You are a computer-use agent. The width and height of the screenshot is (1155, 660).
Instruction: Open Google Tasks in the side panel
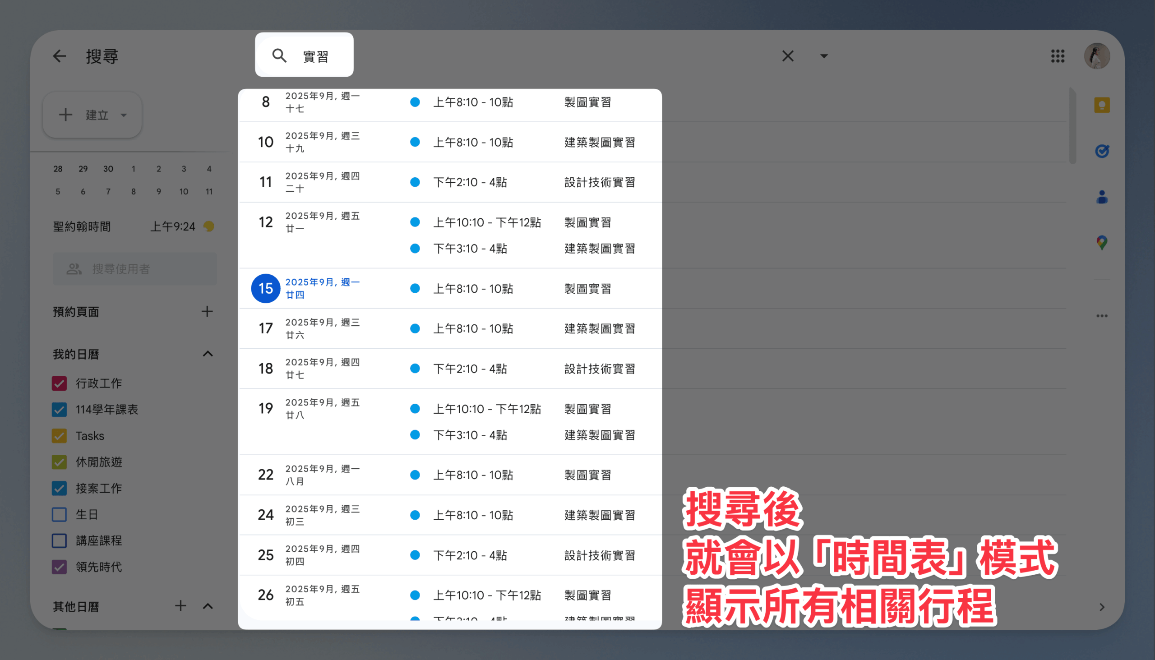pyautogui.click(x=1101, y=151)
